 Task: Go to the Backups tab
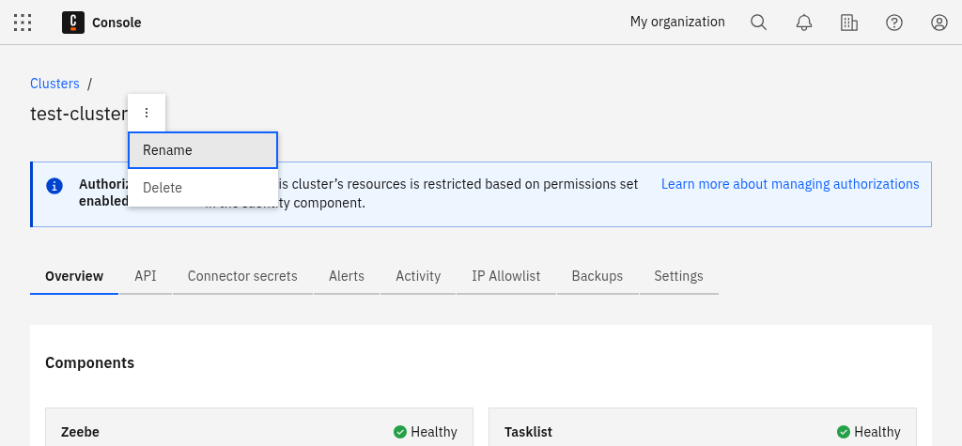tap(597, 276)
